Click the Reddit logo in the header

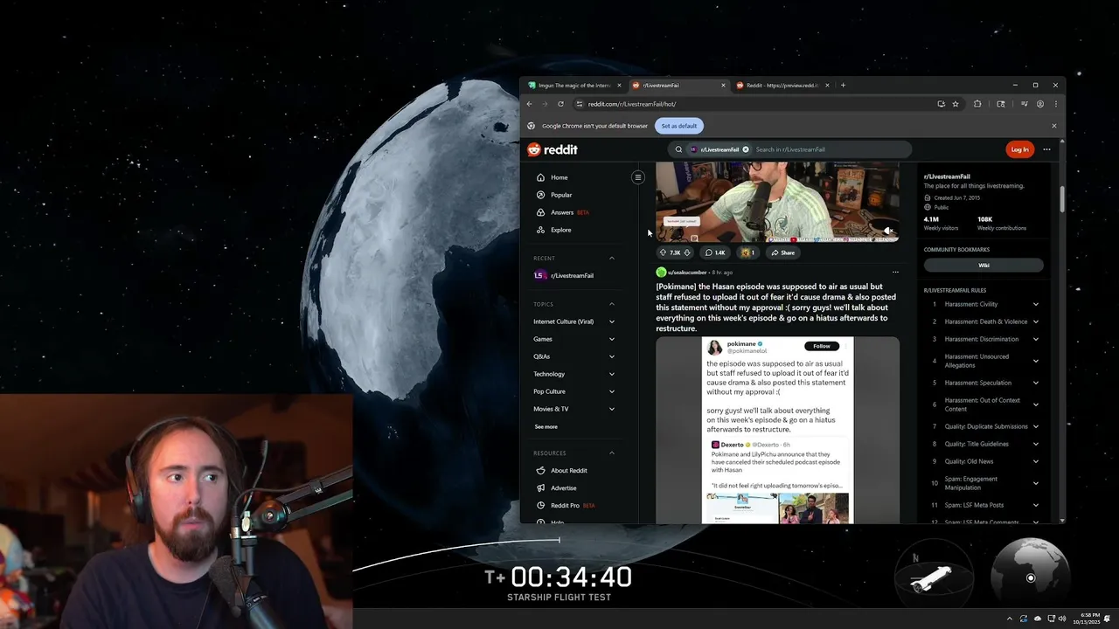(552, 149)
